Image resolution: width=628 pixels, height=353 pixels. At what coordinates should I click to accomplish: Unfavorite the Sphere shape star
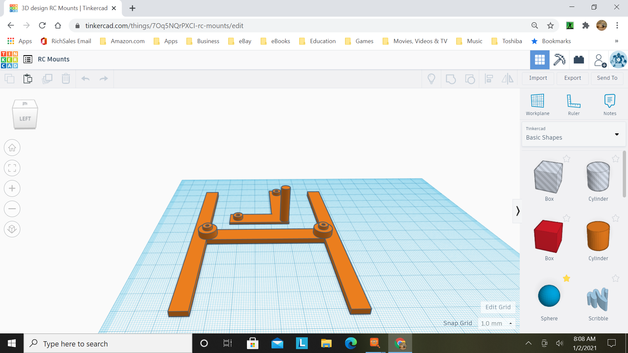point(567,278)
